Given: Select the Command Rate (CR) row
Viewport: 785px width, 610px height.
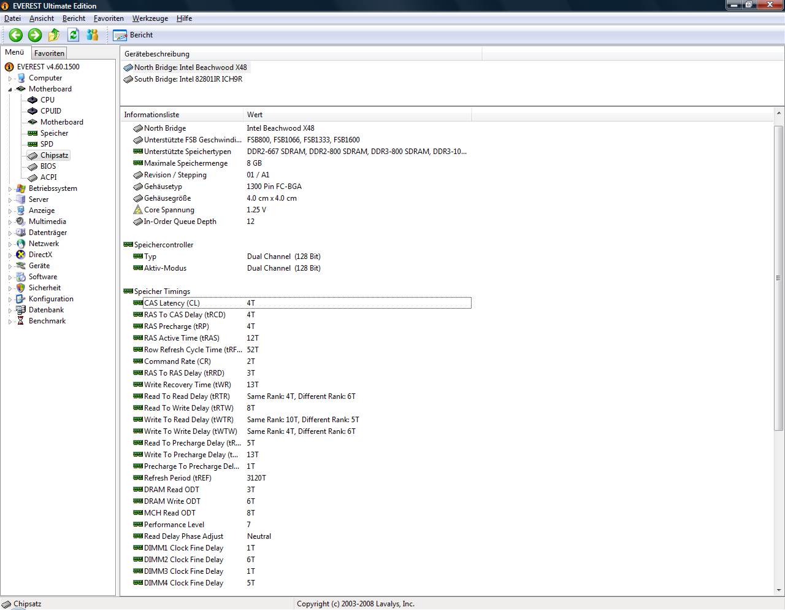Looking at the screenshot, I should coord(302,361).
